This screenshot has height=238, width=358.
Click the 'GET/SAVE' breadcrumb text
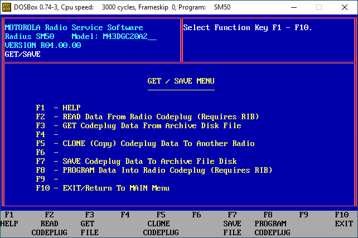tap(23, 54)
